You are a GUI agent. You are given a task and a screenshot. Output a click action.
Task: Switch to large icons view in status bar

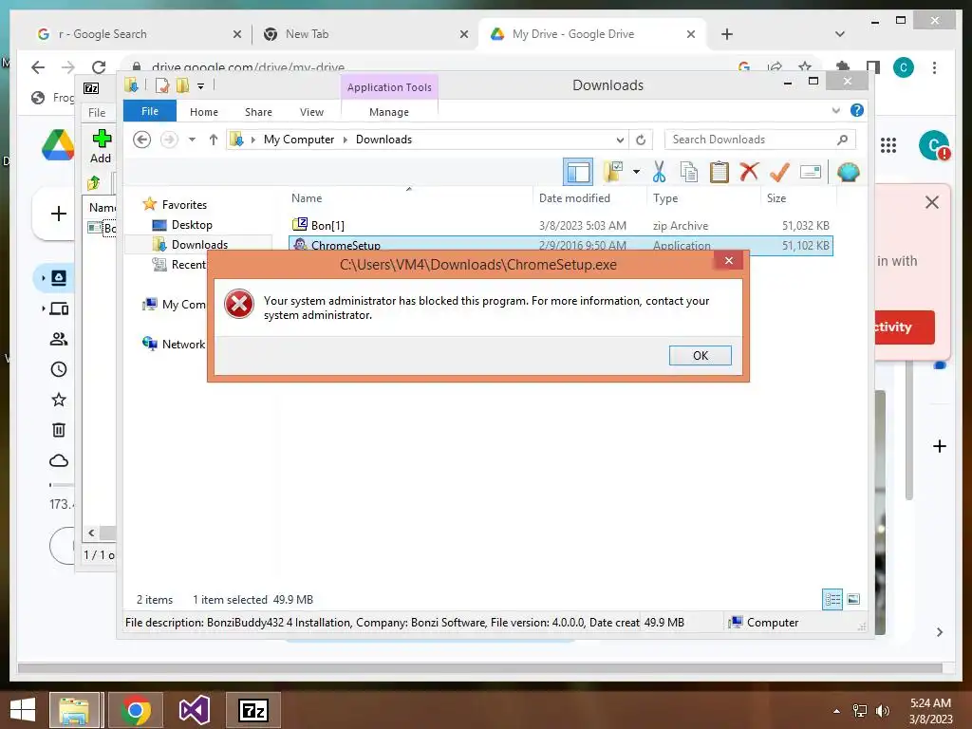tap(853, 599)
